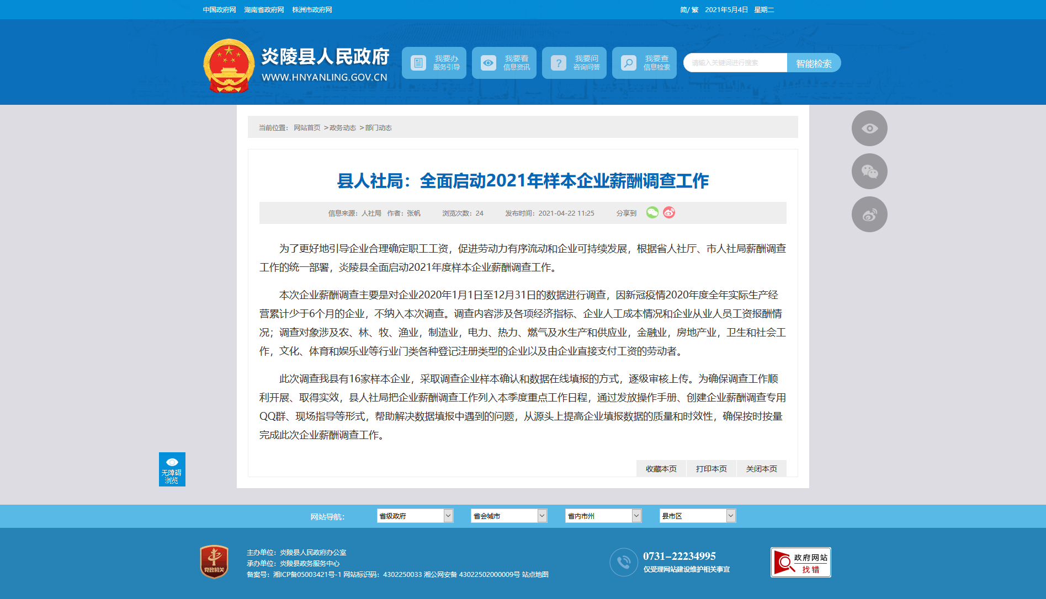
Task: Click the gray eye floating sidebar button
Action: [x=869, y=129]
